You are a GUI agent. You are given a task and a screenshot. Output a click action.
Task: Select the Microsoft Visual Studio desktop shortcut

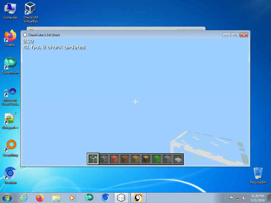point(10,97)
